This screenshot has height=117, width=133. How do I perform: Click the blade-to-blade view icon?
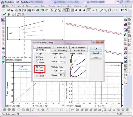pos(126,30)
